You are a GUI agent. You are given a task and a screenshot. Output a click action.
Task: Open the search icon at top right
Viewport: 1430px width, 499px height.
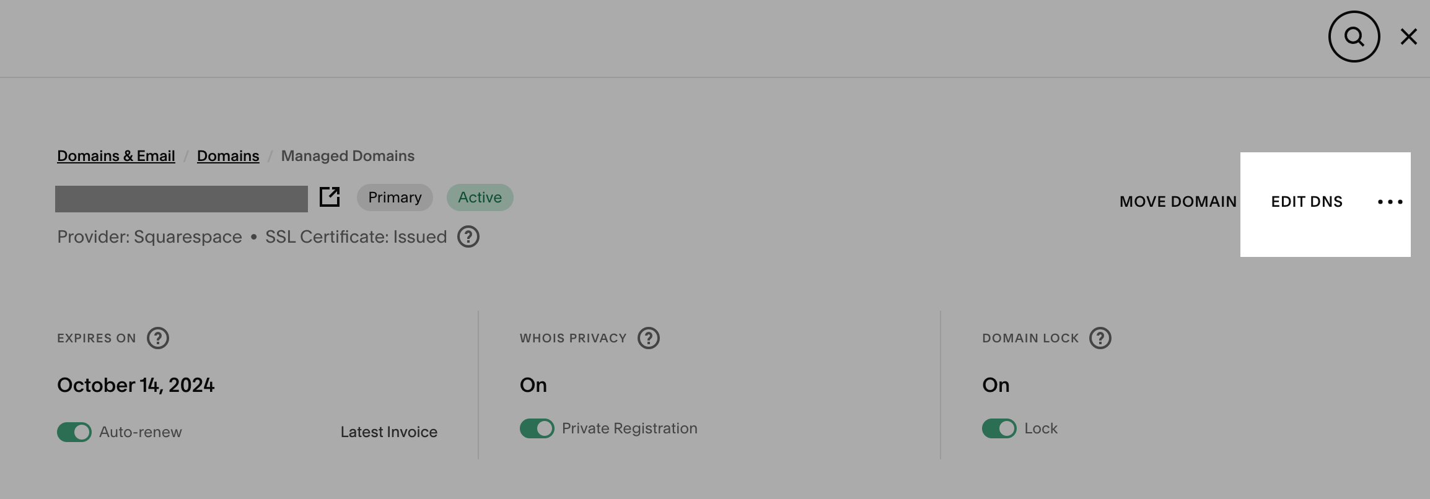tap(1354, 37)
